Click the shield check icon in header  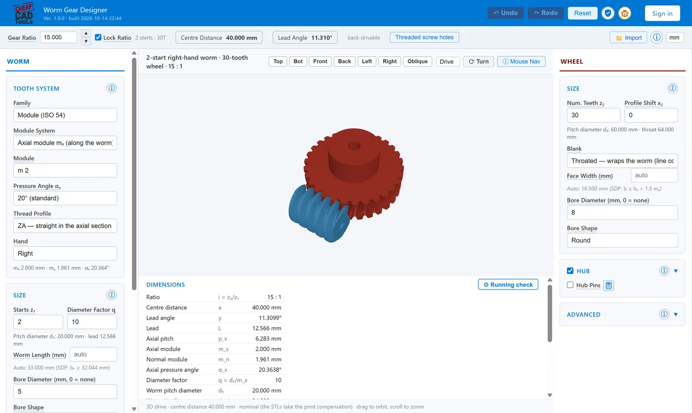pos(608,13)
